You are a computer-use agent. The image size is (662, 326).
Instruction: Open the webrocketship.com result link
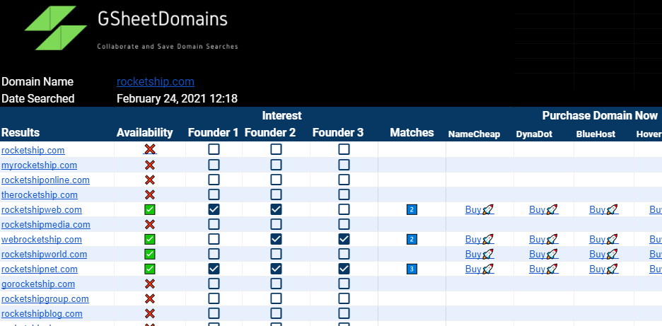pyautogui.click(x=42, y=240)
